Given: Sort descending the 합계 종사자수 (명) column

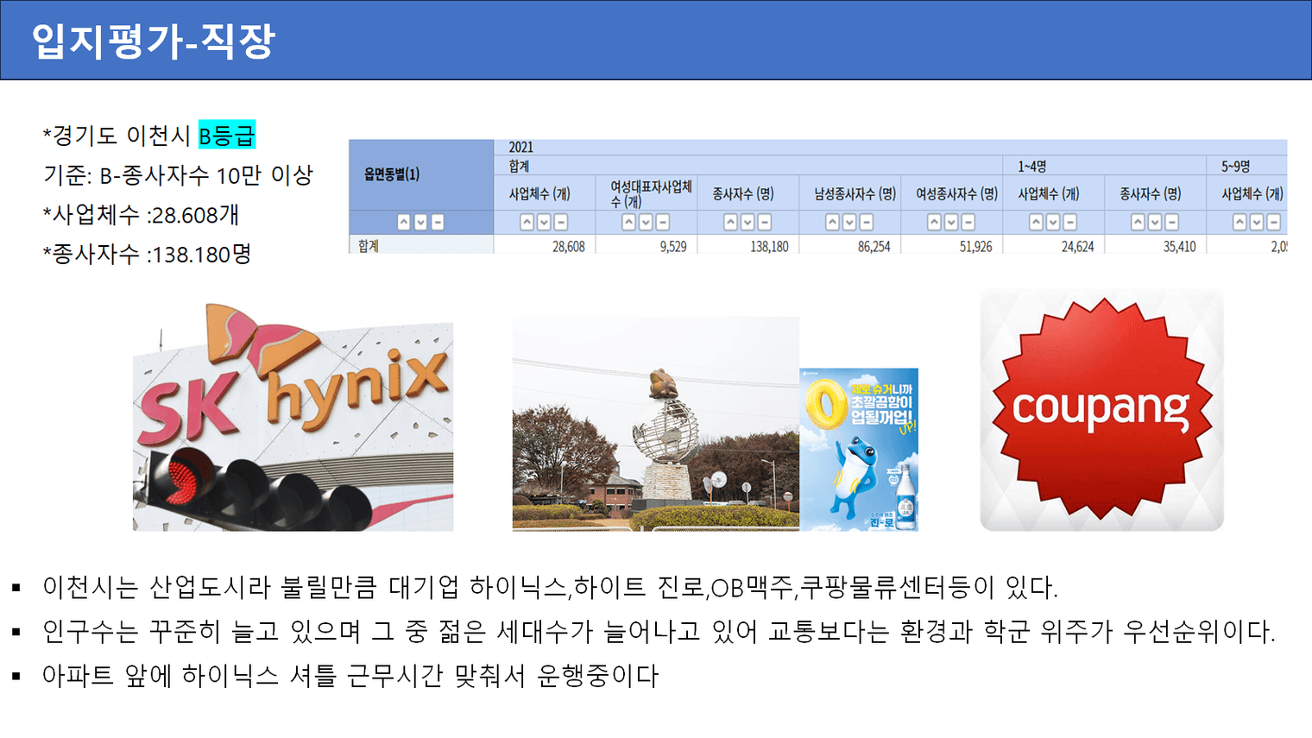Looking at the screenshot, I should 747,222.
